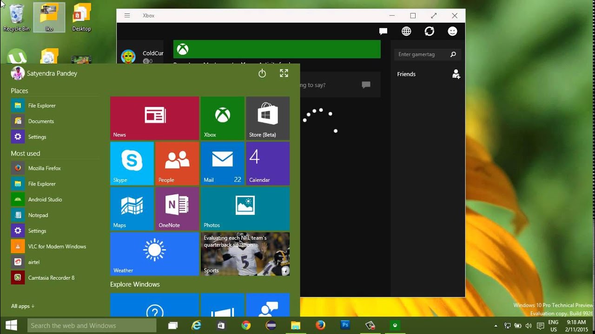Click the Satyendra Pandey user account
This screenshot has height=334, width=595.
coord(44,73)
